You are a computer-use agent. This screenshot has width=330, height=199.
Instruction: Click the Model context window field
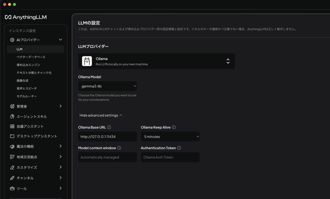pos(108,157)
